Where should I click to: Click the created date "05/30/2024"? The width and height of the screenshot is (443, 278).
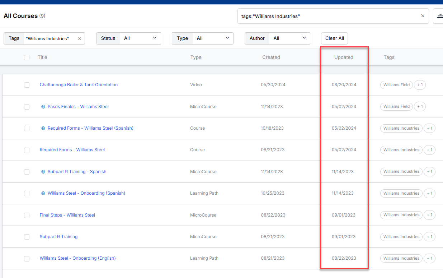(x=273, y=85)
